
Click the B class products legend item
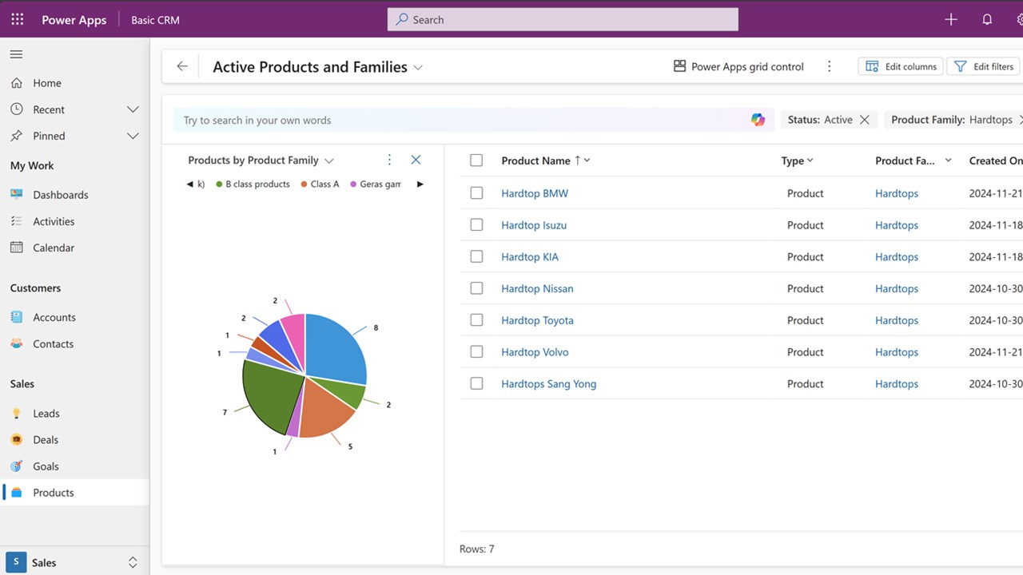253,184
